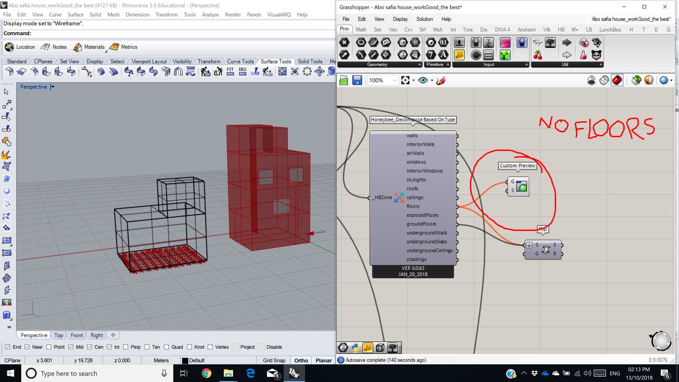
Task: Click the red preview-off icon in canvas toolbar
Action: [x=617, y=80]
